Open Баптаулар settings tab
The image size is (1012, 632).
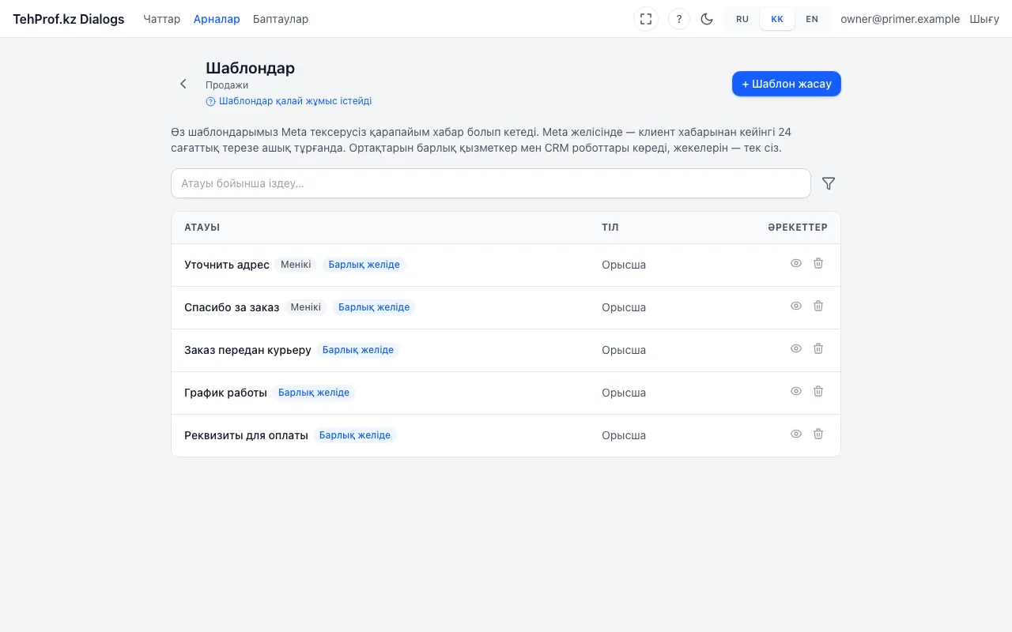tap(281, 19)
